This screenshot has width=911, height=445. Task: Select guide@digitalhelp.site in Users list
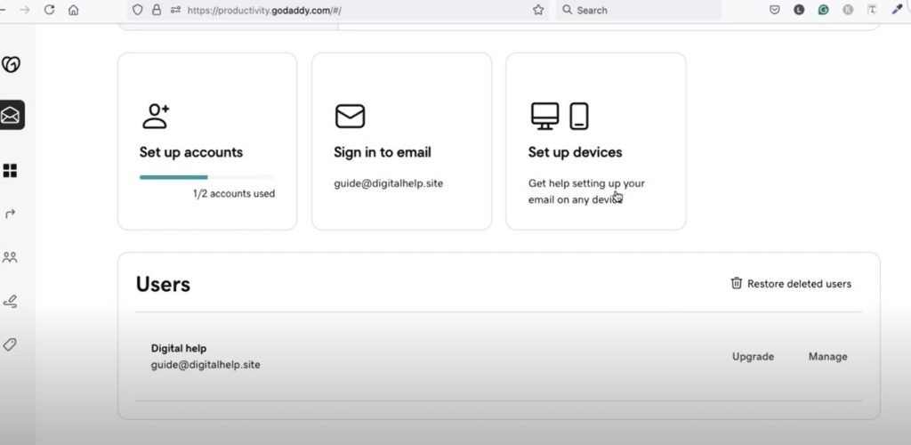click(x=206, y=365)
